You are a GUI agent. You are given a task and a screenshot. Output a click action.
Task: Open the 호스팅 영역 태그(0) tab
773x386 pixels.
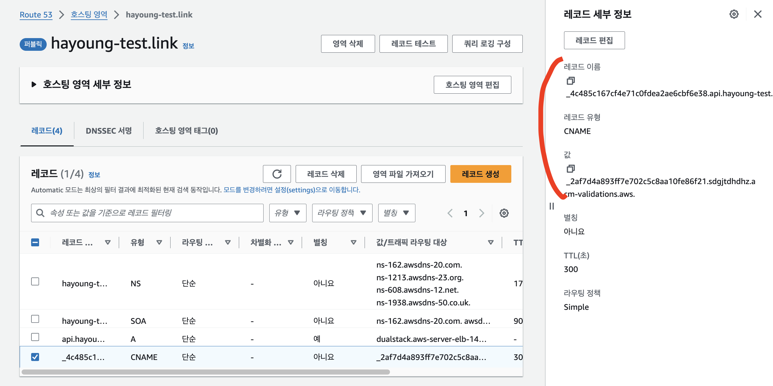click(186, 131)
